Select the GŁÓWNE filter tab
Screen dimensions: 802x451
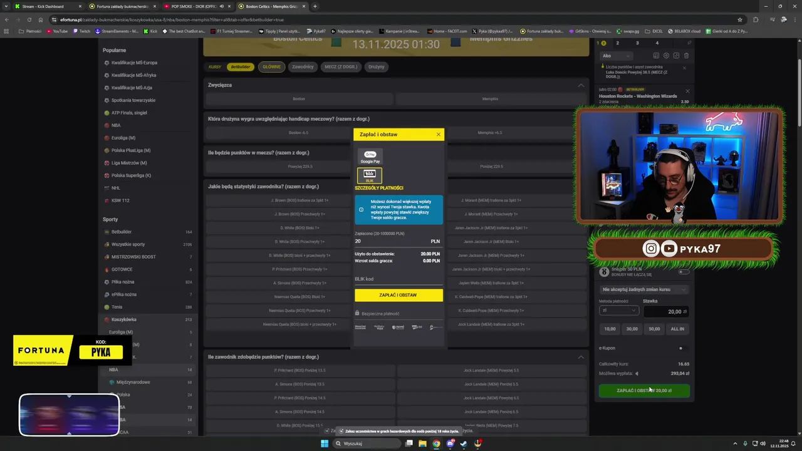[271, 66]
